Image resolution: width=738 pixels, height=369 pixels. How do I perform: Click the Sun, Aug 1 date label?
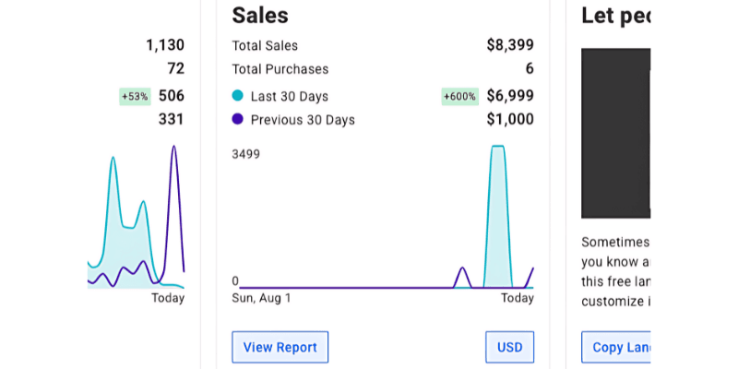click(261, 299)
